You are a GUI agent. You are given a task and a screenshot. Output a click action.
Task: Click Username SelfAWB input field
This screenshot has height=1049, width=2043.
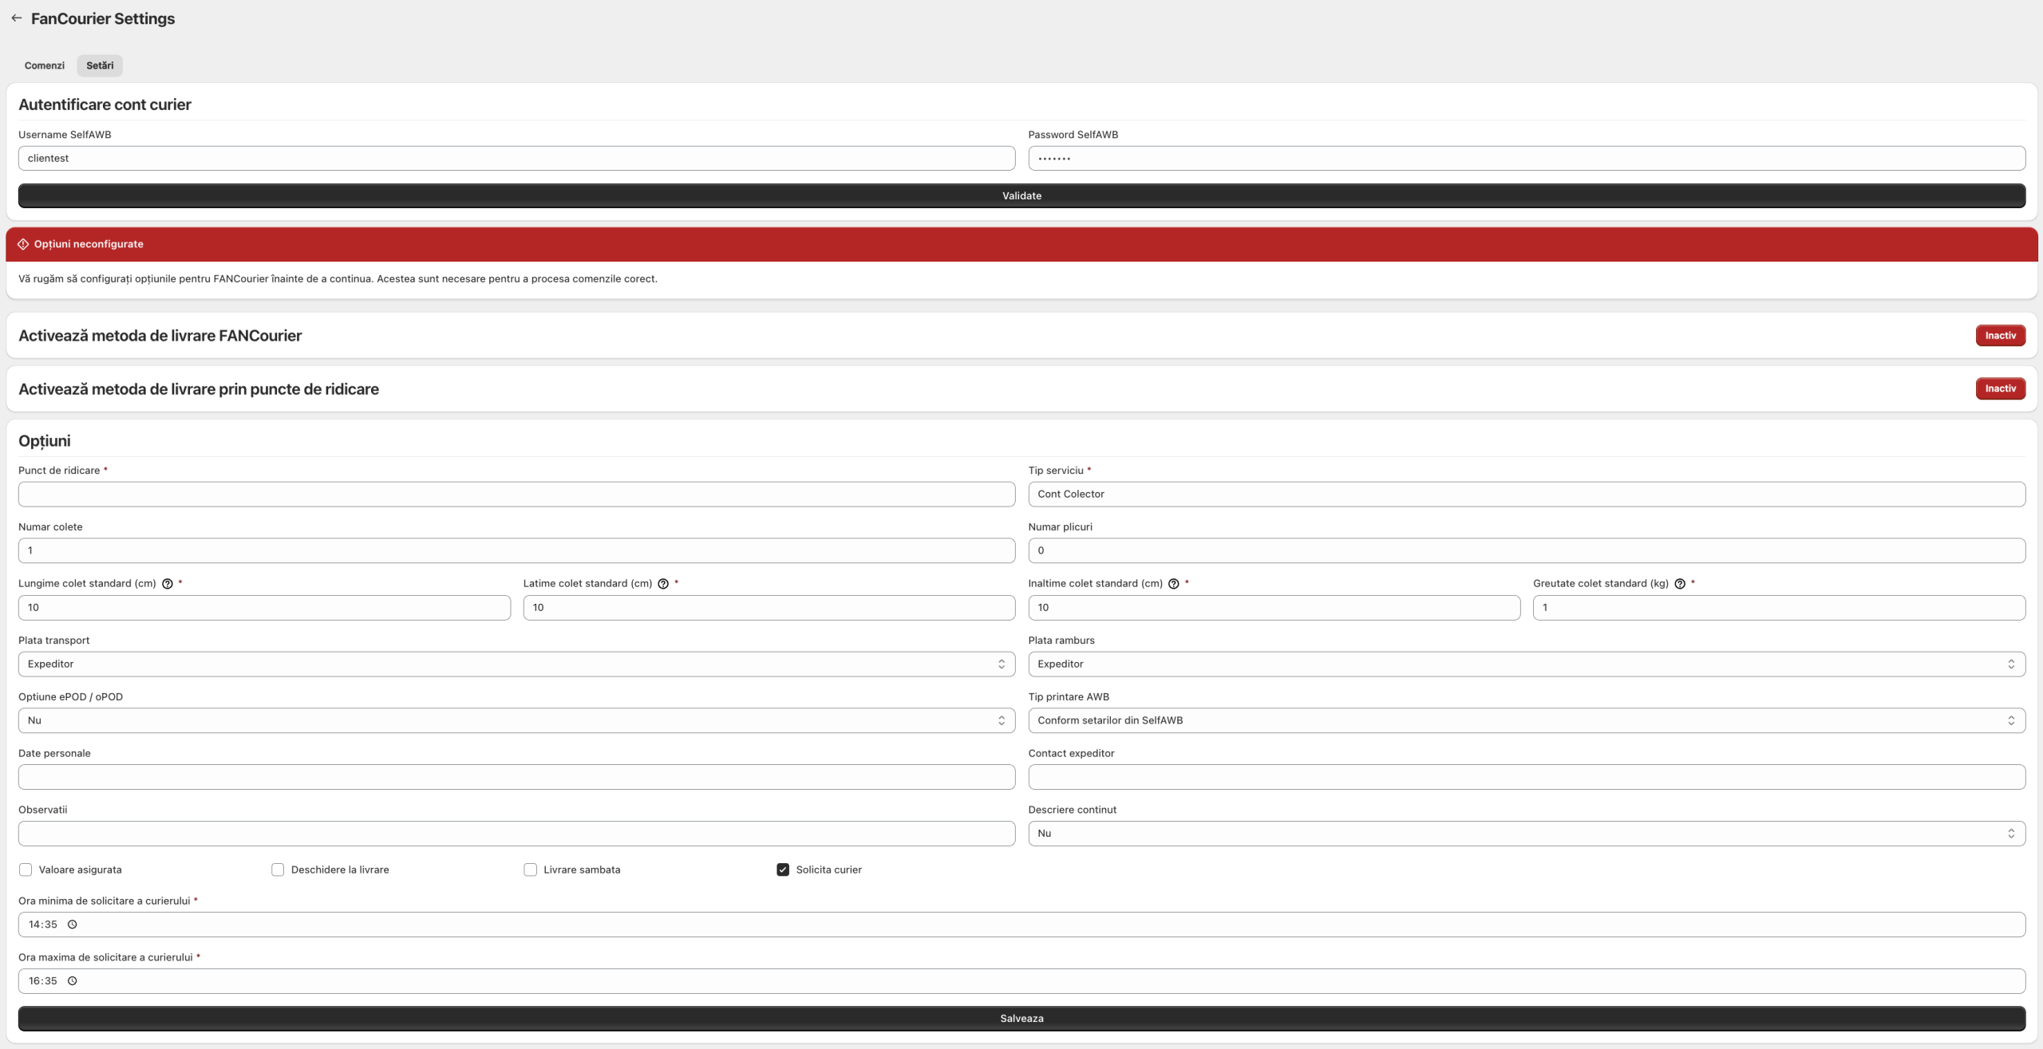(516, 158)
